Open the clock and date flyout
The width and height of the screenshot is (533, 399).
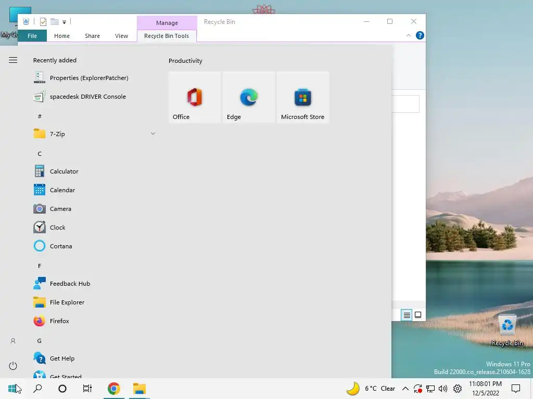[x=486, y=389]
